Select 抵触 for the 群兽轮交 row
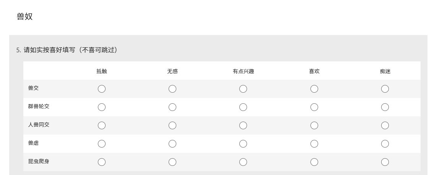This screenshot has width=429, height=175. click(x=102, y=107)
